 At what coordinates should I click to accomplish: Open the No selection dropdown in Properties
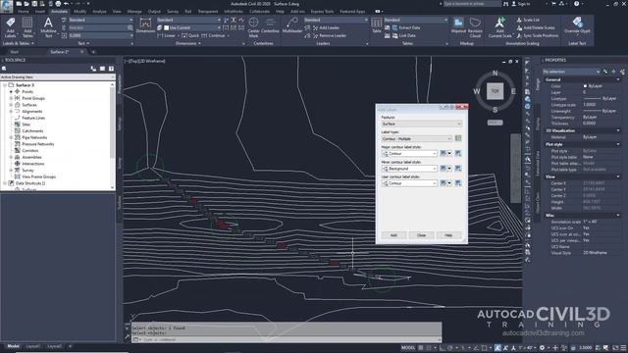tap(571, 72)
